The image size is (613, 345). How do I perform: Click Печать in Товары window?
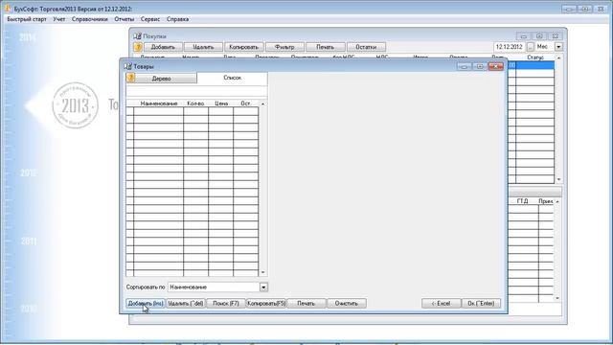pyautogui.click(x=306, y=303)
